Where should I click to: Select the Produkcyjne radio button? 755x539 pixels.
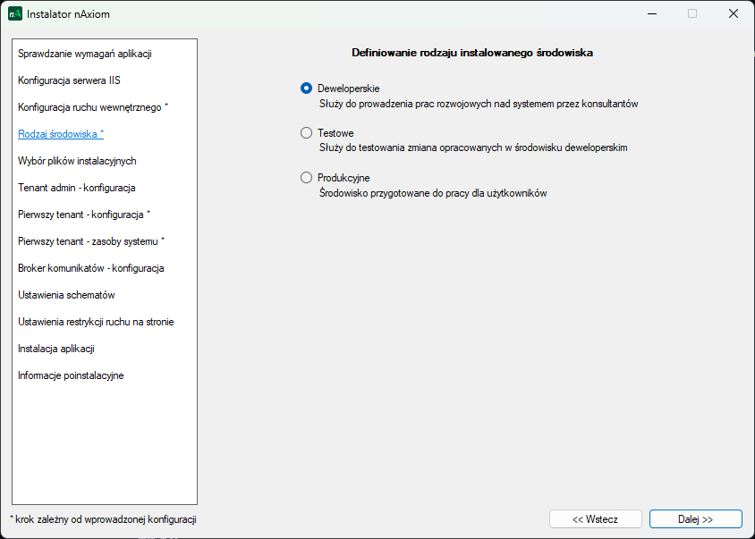pyautogui.click(x=307, y=178)
